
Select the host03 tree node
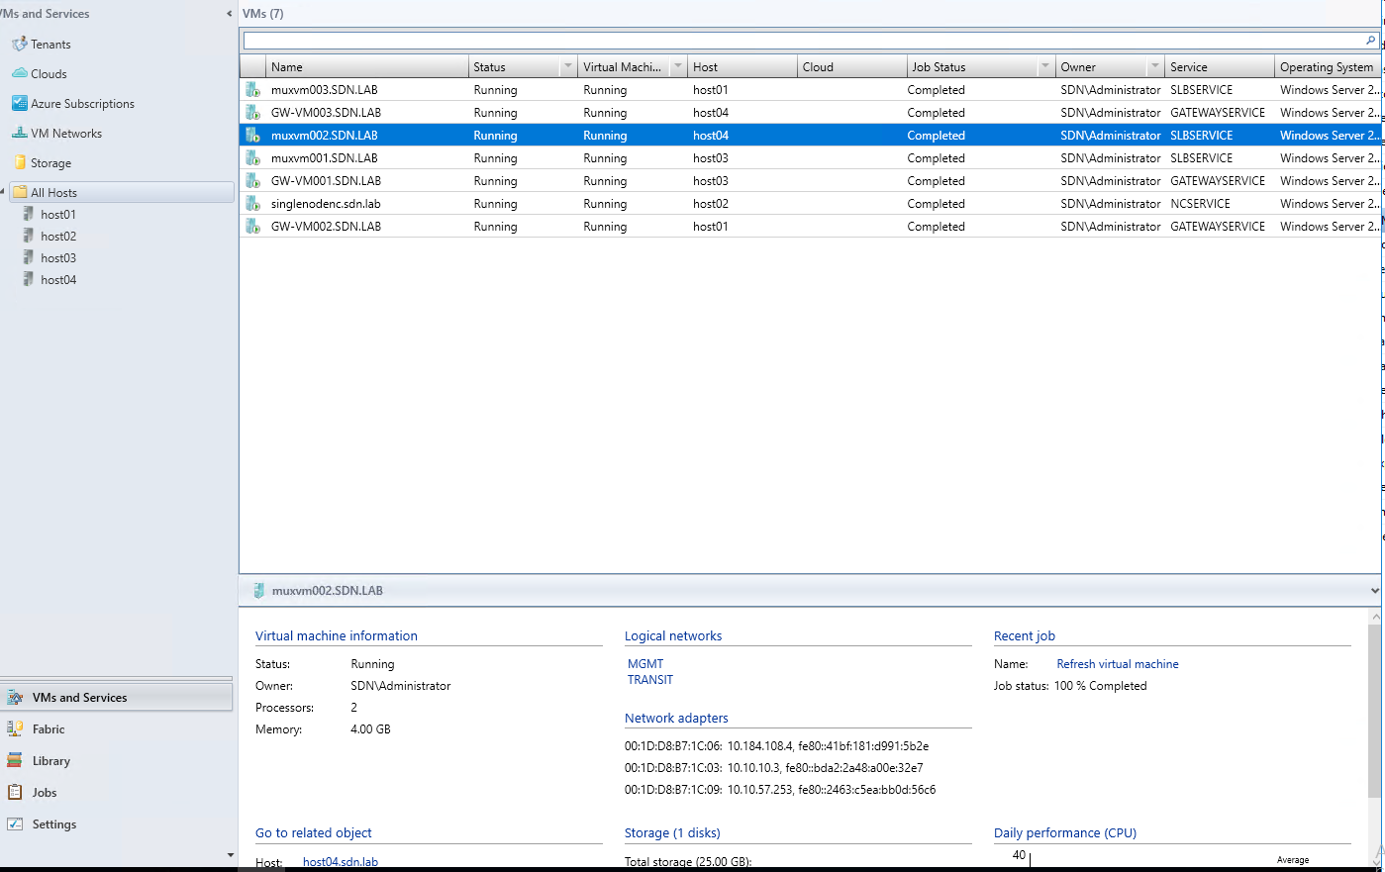tap(58, 257)
